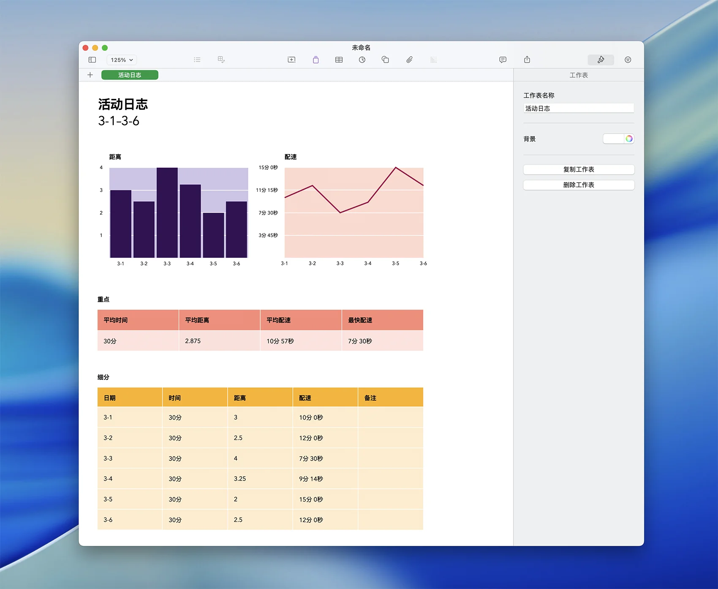Open the 背景 fill preset dropdown
Image resolution: width=718 pixels, height=589 pixels.
tap(614, 139)
